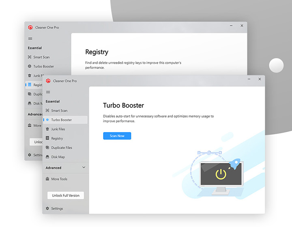Select Smart Scan in the back window sidebar
The height and width of the screenshot is (227, 292).
point(41,57)
